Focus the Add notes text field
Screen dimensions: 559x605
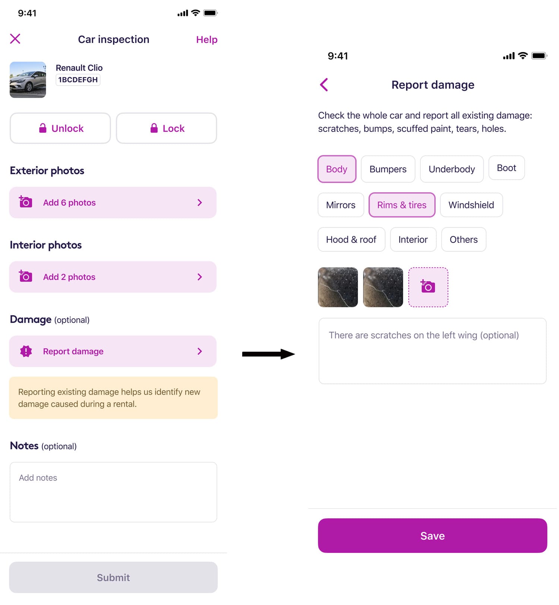click(x=113, y=492)
